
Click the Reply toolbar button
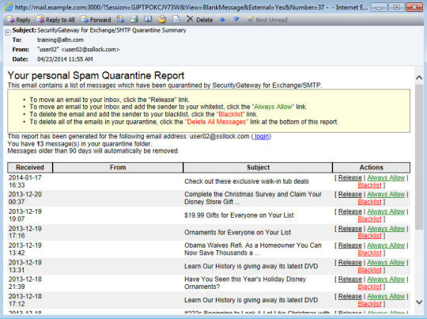(x=18, y=20)
